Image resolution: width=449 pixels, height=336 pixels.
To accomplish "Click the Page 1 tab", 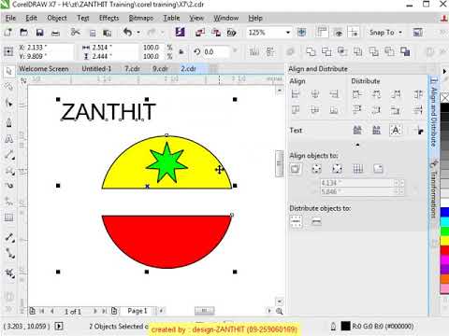I will coord(138,311).
